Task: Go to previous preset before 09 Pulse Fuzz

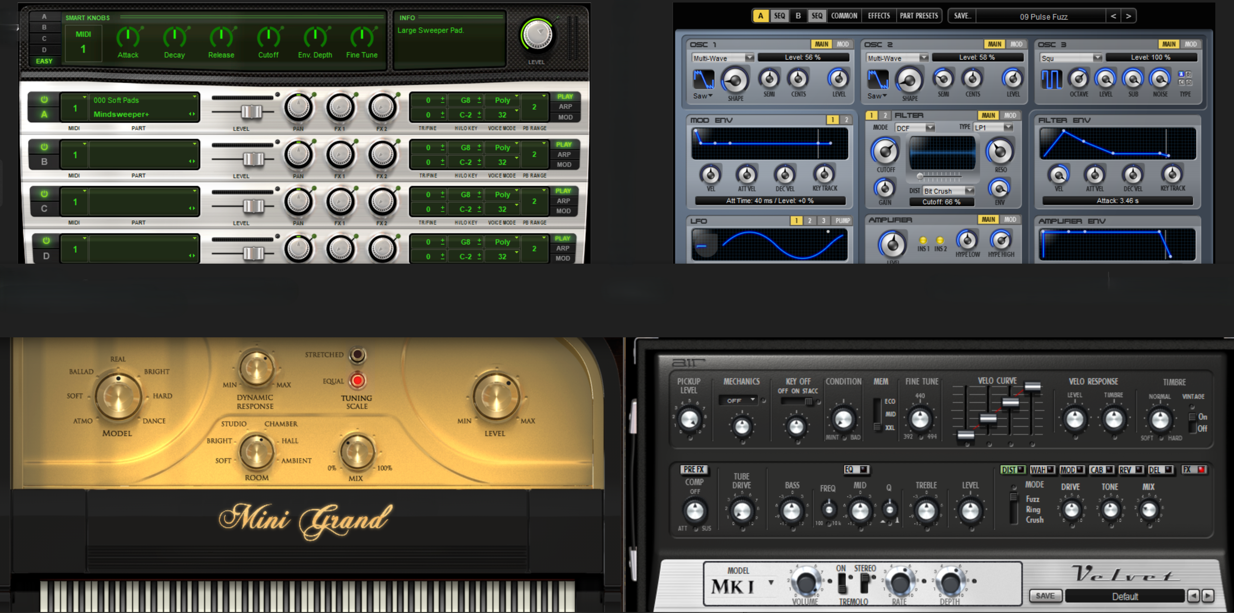Action: click(x=1113, y=16)
